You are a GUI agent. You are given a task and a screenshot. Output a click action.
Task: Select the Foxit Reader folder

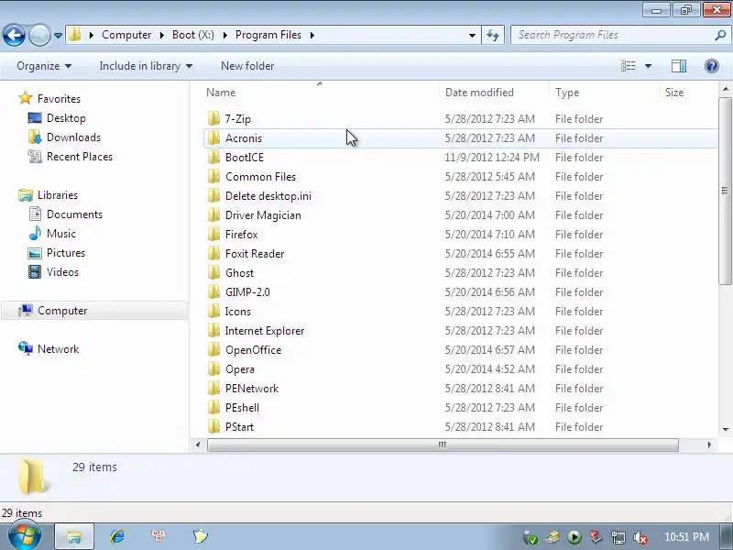(255, 254)
